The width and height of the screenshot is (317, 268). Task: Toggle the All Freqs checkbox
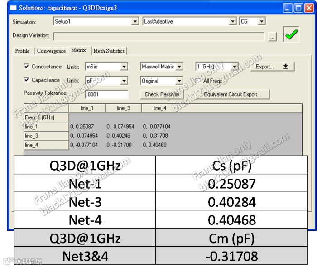198,81
